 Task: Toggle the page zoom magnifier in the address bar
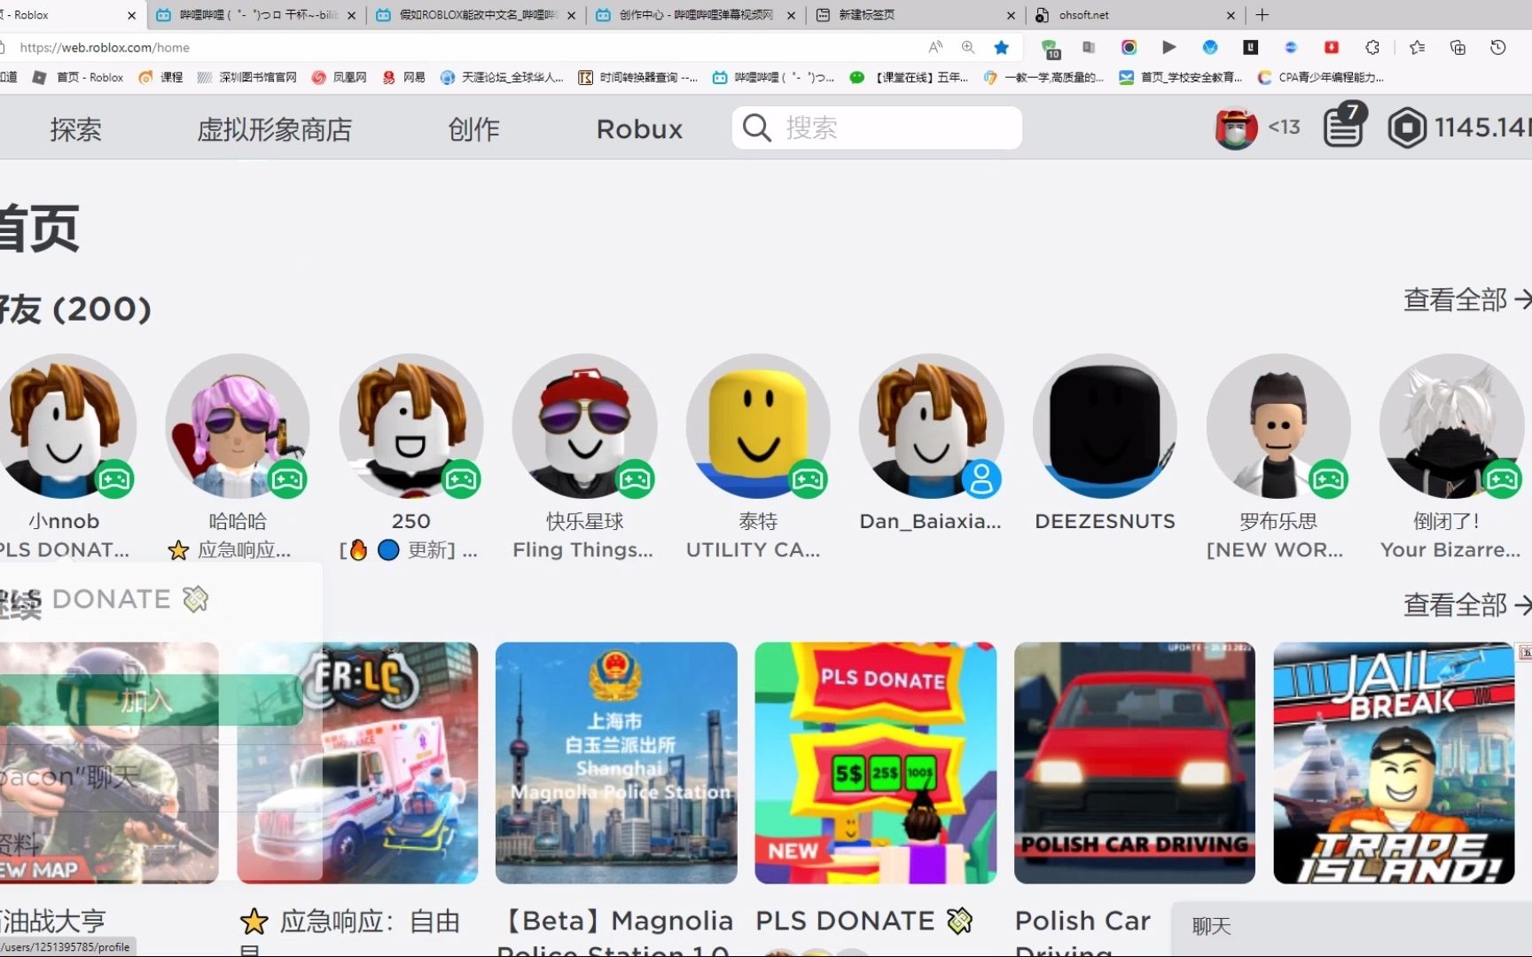coord(968,47)
